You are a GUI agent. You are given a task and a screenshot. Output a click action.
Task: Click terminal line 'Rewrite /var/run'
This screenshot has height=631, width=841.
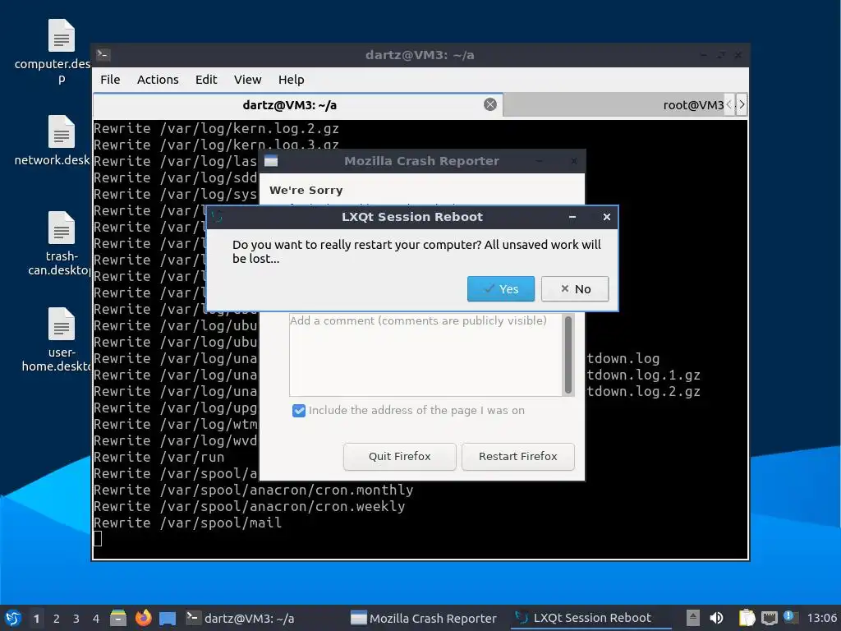pos(159,457)
